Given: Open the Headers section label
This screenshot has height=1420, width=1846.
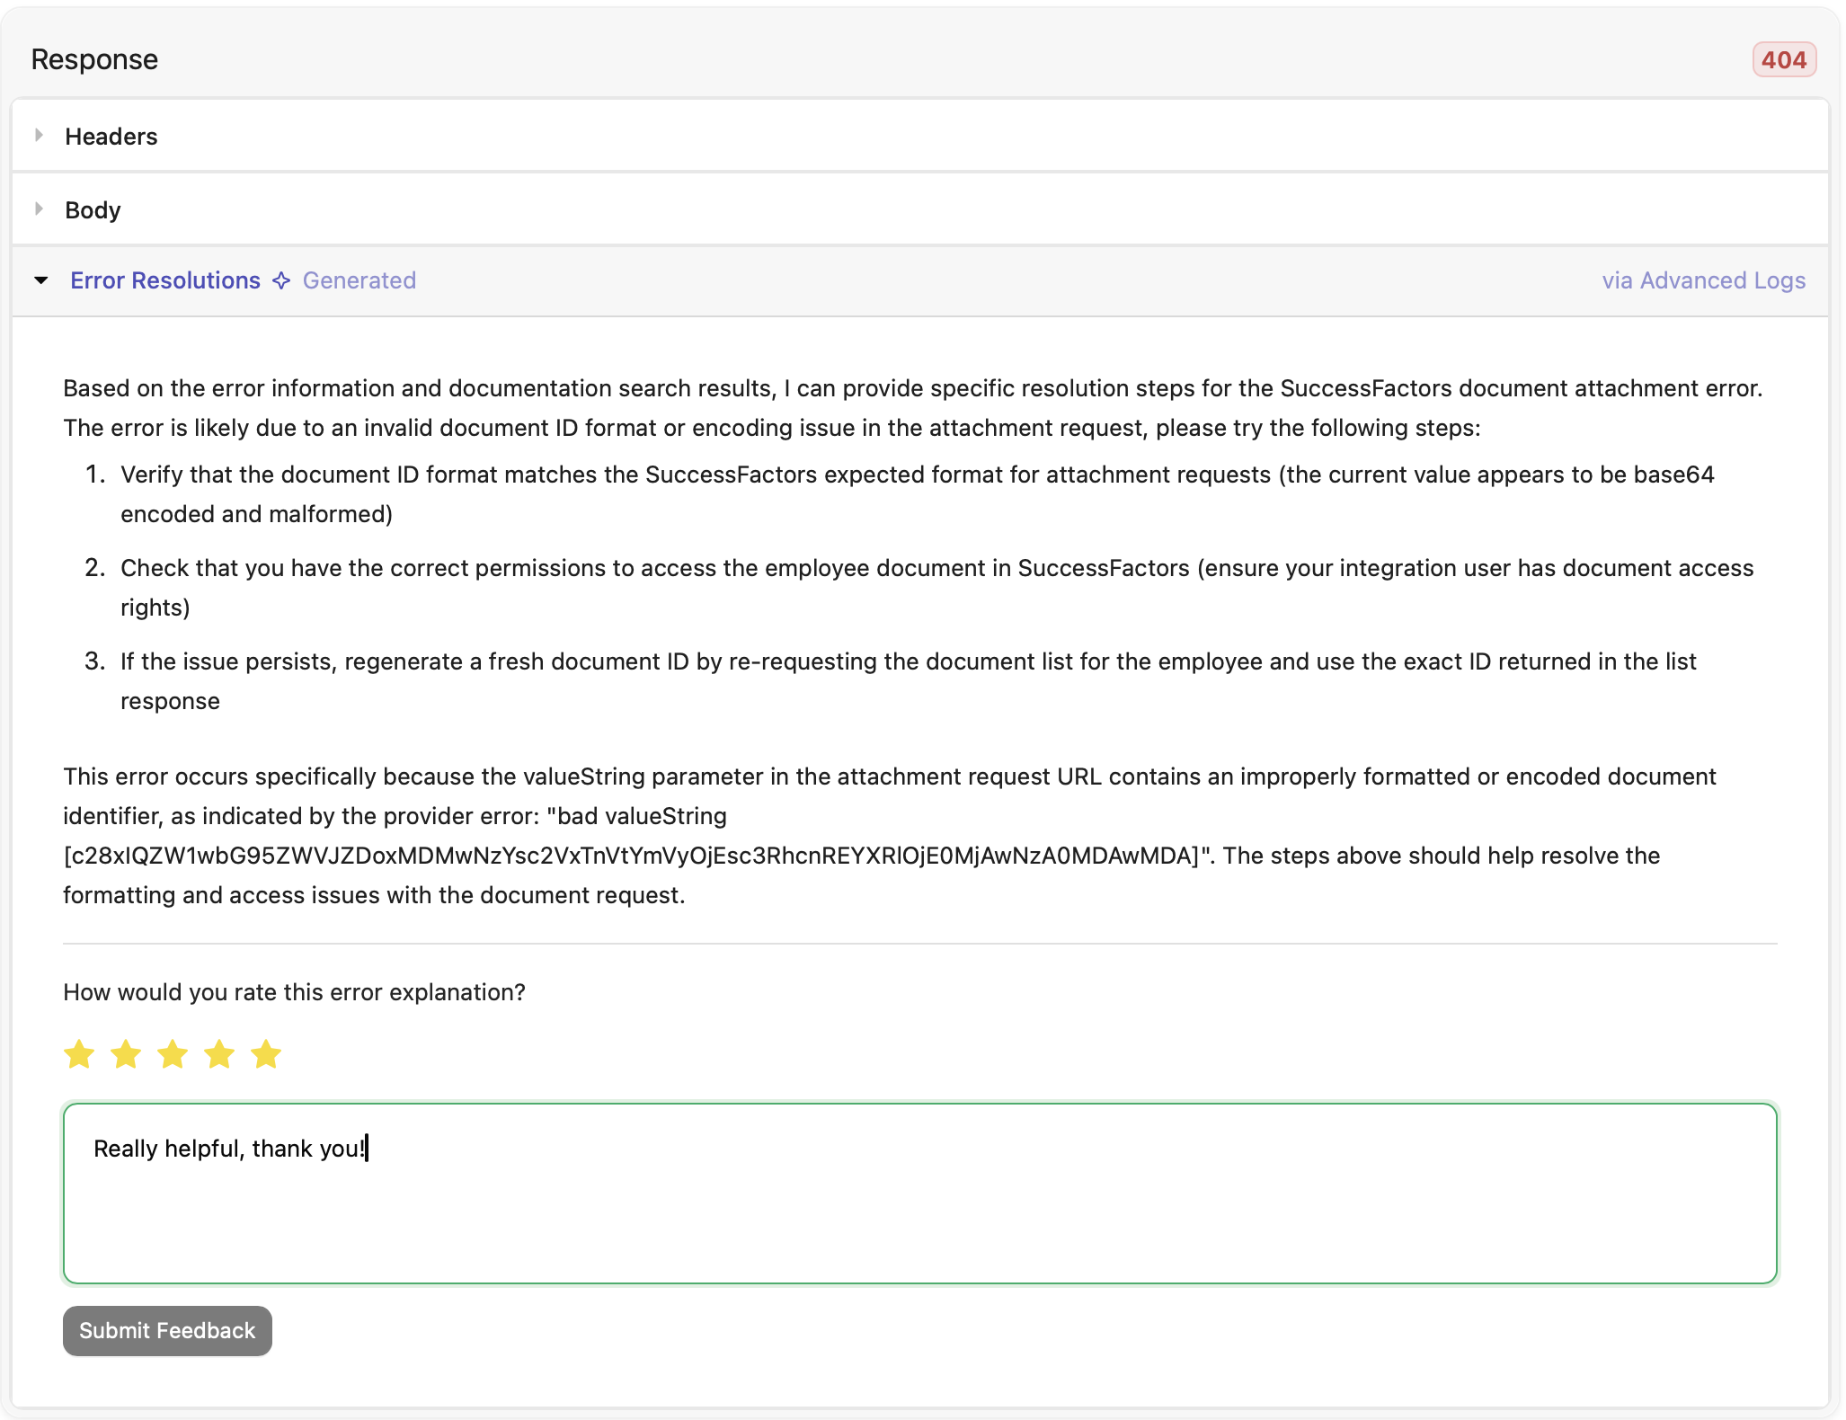Looking at the screenshot, I should (111, 137).
